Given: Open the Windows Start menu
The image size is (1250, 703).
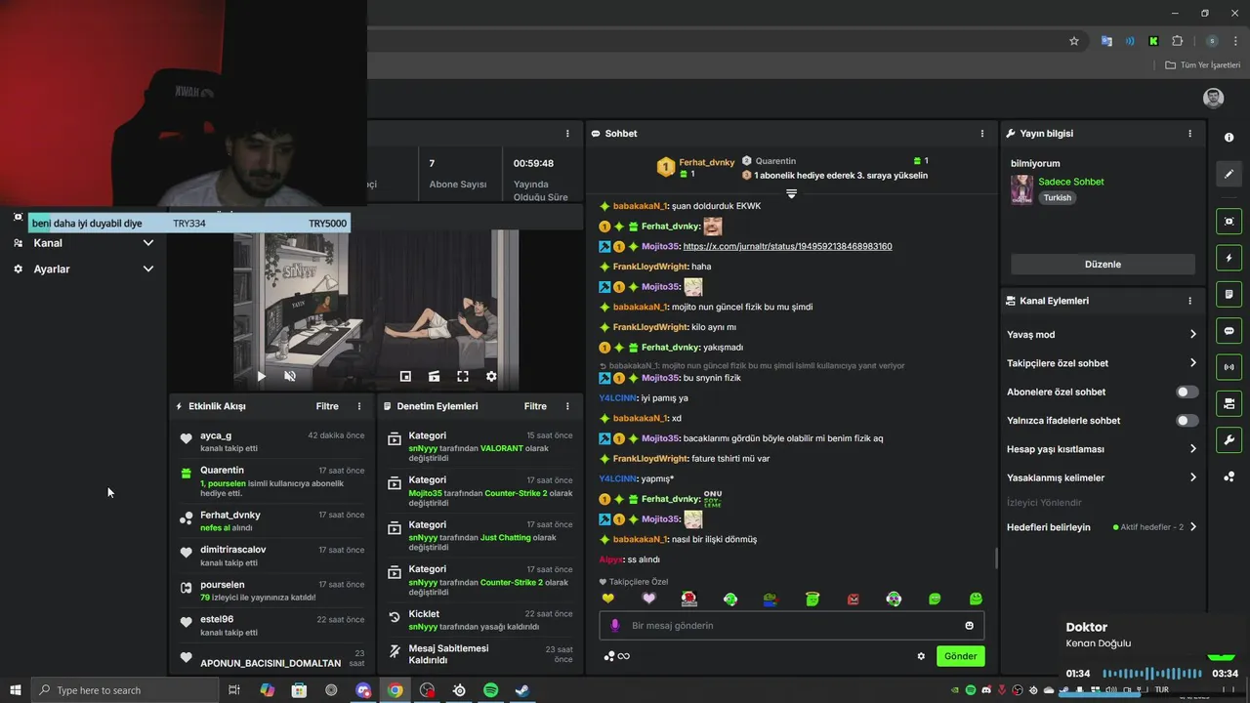Looking at the screenshot, I should [x=15, y=690].
